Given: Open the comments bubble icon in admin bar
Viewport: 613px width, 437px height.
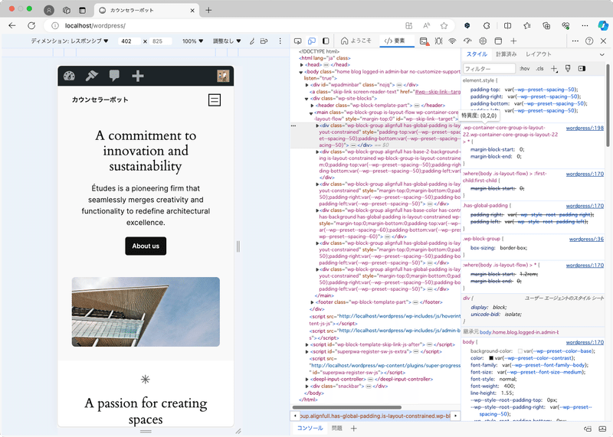Looking at the screenshot, I should point(114,76).
